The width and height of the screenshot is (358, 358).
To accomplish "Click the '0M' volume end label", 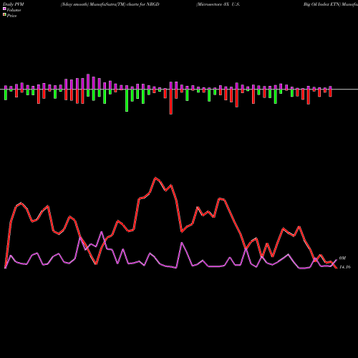I will tap(342, 258).
